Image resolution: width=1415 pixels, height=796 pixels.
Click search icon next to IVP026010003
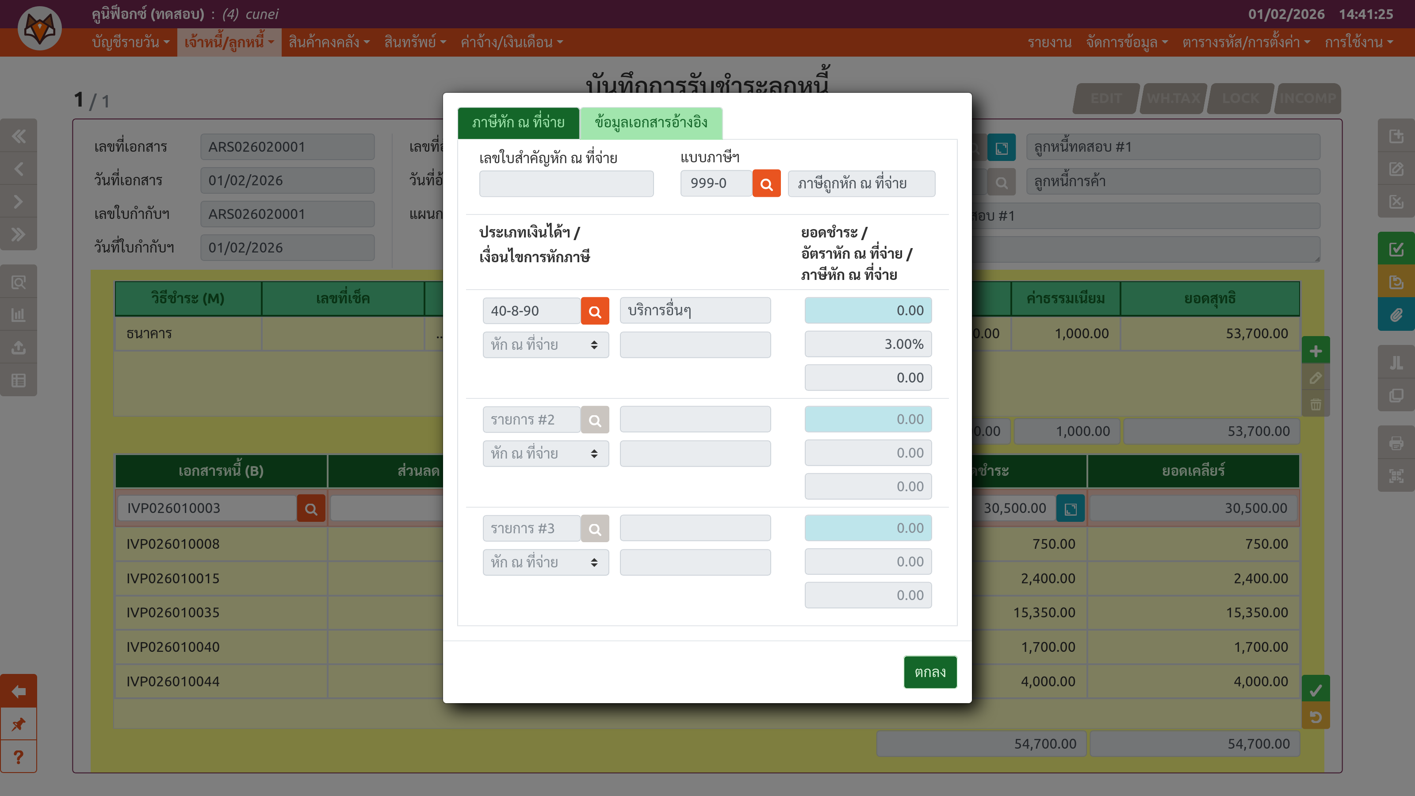point(311,508)
